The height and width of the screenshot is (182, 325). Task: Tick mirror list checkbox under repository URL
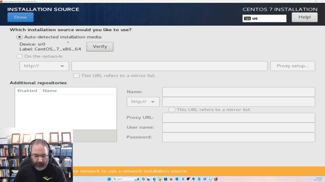tap(172, 110)
